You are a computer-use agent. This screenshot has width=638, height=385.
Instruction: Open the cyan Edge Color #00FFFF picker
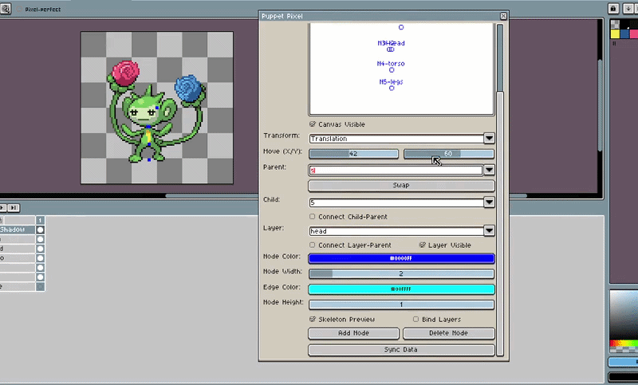[x=401, y=289]
